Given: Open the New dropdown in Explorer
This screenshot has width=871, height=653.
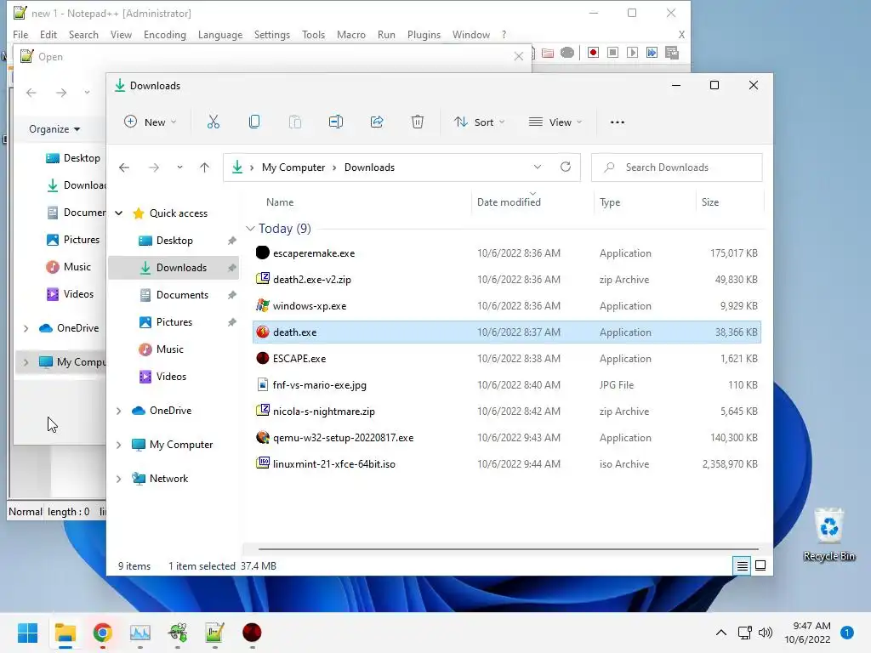Looking at the screenshot, I should tap(150, 122).
